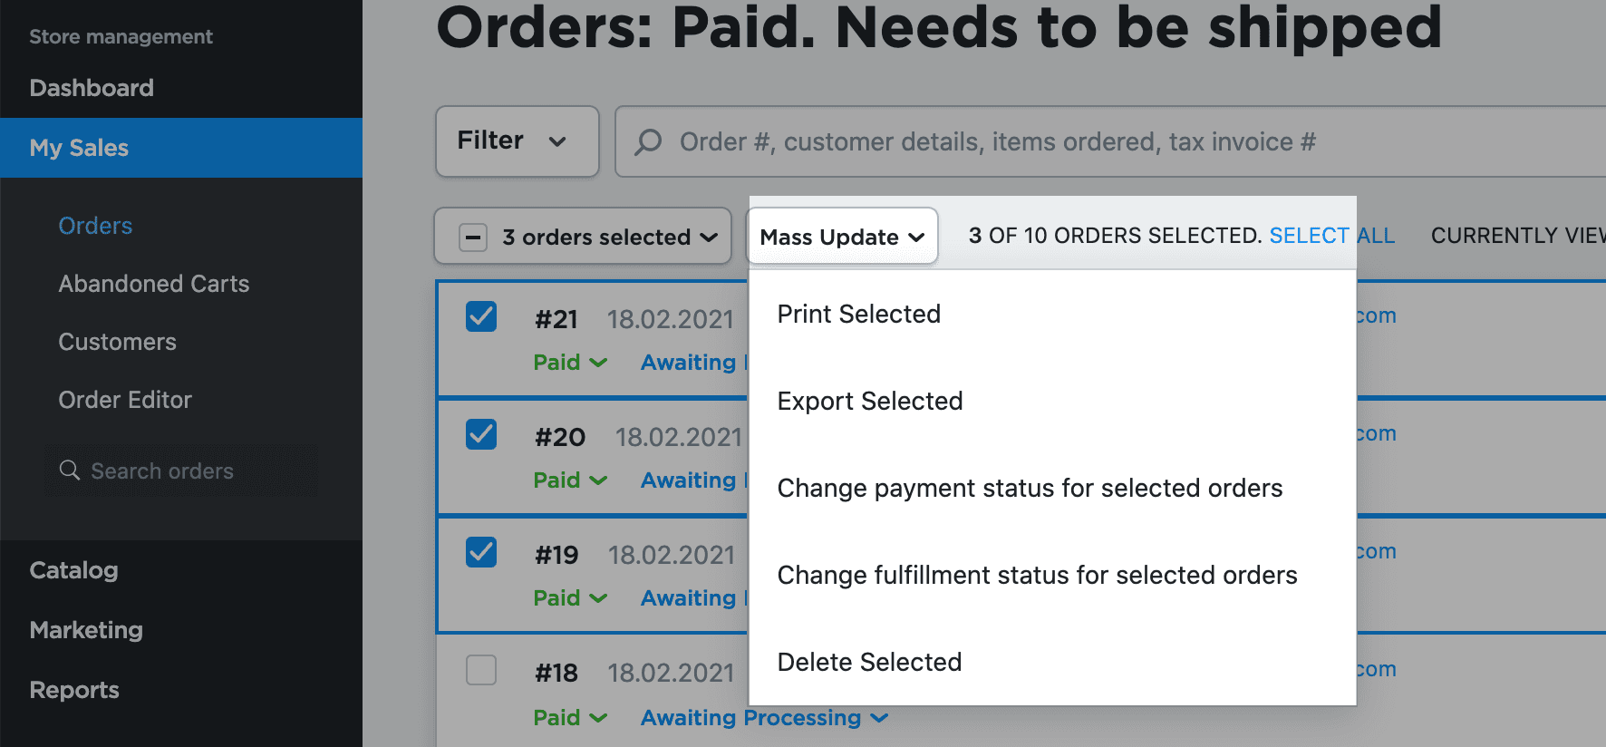The width and height of the screenshot is (1606, 747).
Task: Tick the checkbox for order #18
Action: [481, 671]
